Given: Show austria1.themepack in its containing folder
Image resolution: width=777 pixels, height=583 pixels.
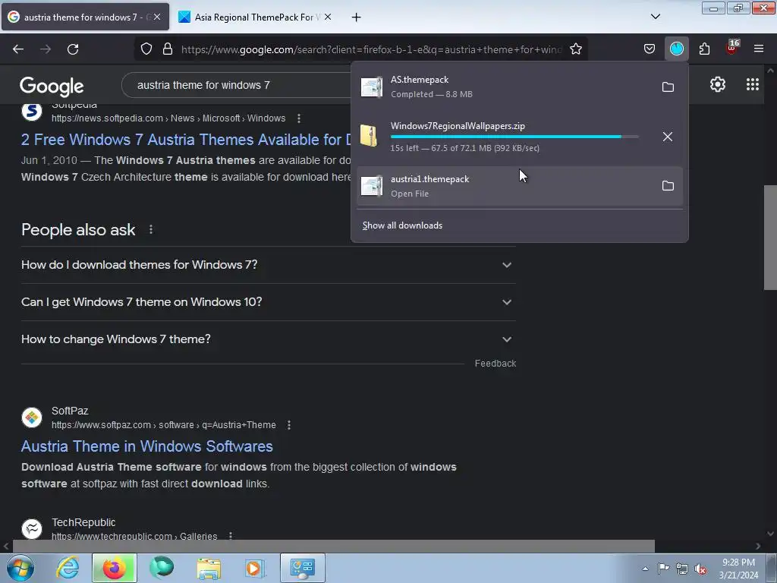Looking at the screenshot, I should [668, 186].
